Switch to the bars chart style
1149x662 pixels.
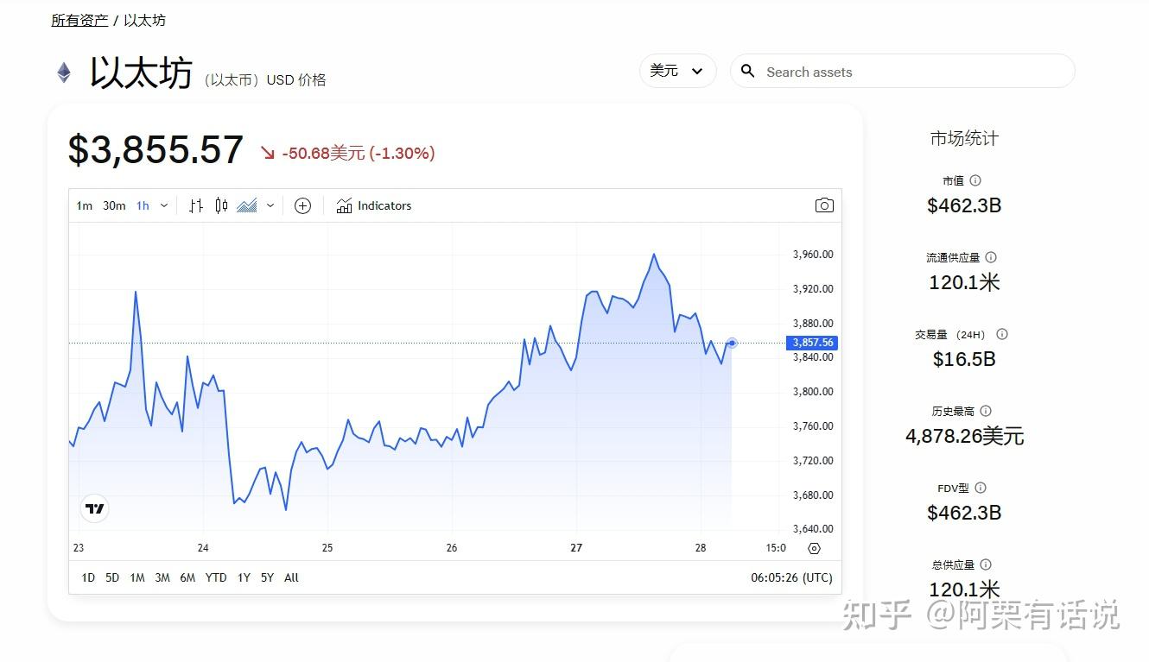coord(196,205)
